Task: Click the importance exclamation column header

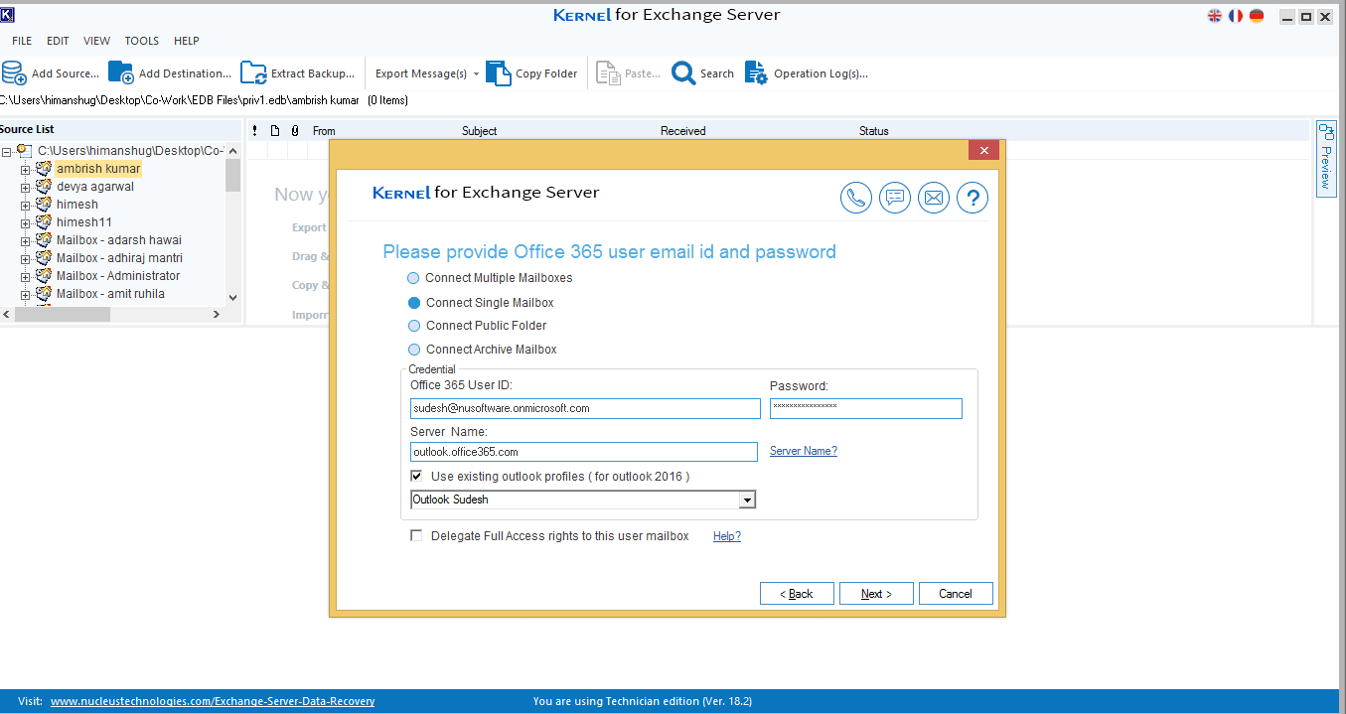Action: [255, 131]
